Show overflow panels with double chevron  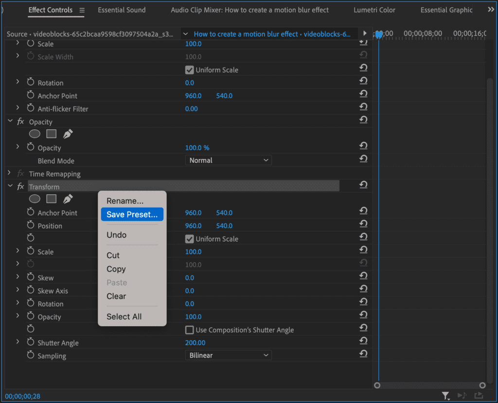tap(491, 10)
